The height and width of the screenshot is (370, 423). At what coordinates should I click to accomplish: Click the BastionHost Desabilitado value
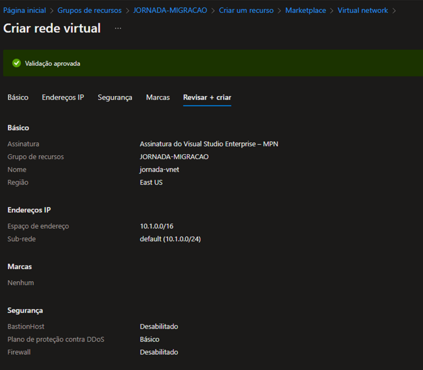[x=159, y=327]
